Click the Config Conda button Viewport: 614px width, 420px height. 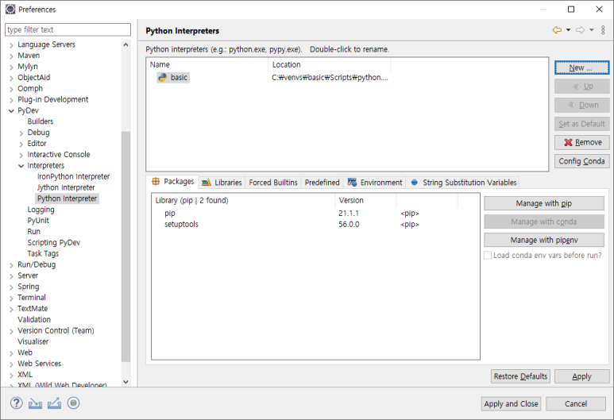[x=582, y=161]
